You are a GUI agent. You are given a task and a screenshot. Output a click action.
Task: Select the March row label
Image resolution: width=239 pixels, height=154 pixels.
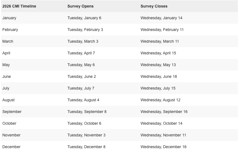8,41
